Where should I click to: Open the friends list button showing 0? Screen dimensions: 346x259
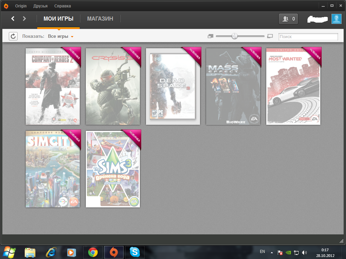(x=289, y=19)
